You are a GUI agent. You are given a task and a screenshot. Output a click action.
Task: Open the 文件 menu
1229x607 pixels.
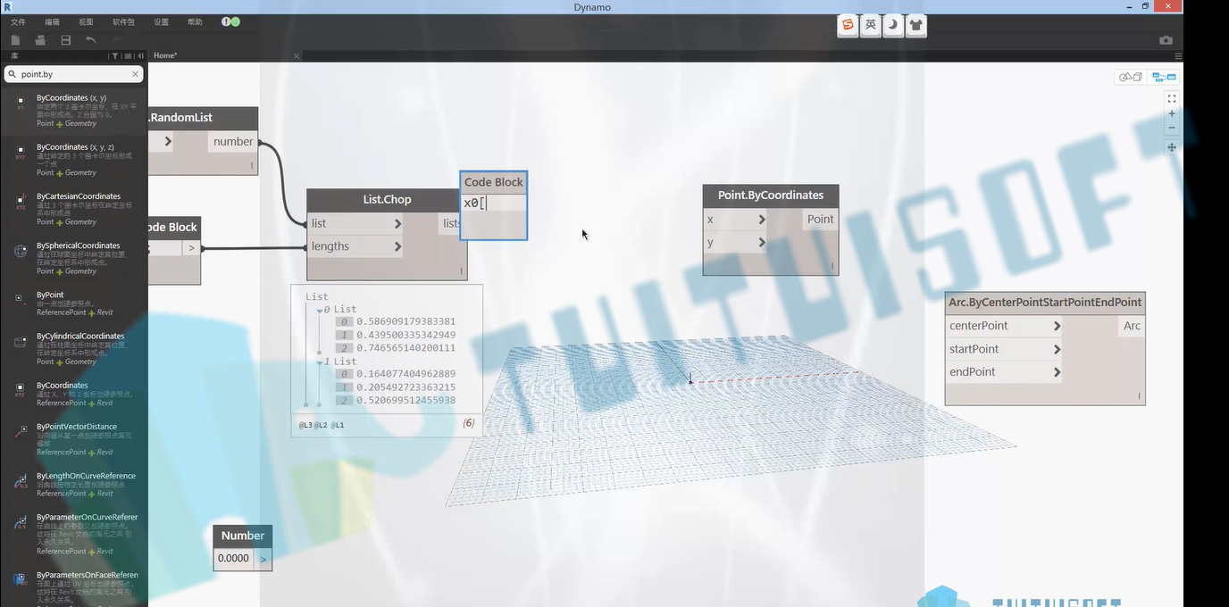click(18, 21)
